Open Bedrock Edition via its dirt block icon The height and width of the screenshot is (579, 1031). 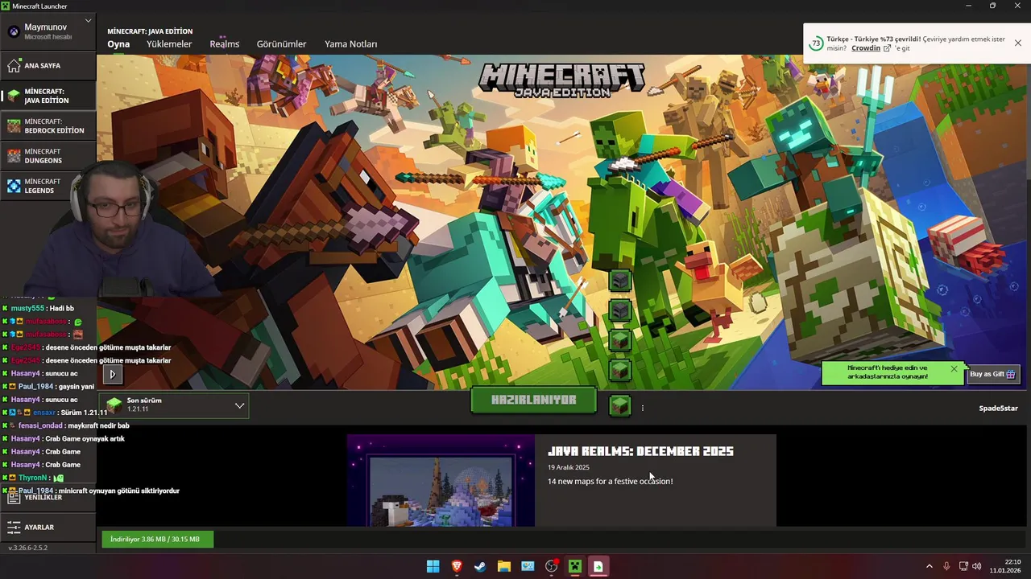(14, 125)
